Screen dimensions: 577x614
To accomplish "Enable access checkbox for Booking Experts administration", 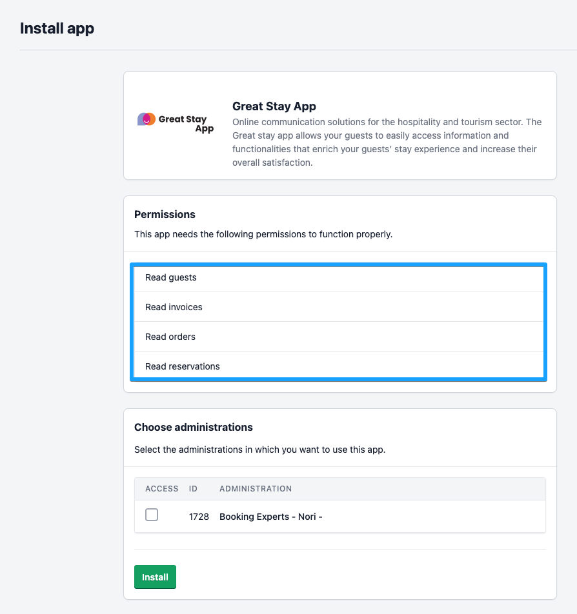I will click(152, 515).
